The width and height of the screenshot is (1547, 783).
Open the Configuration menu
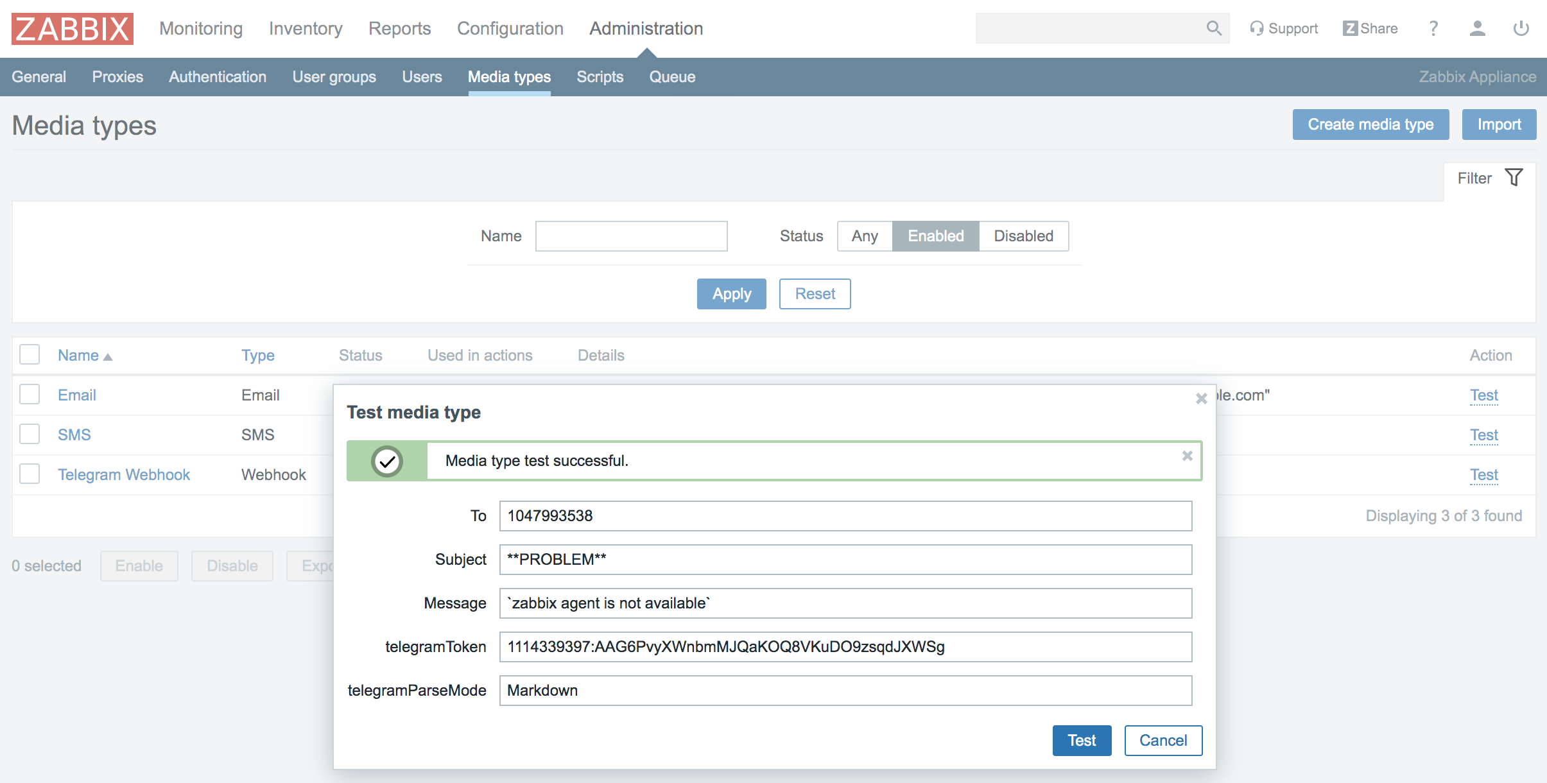[510, 28]
